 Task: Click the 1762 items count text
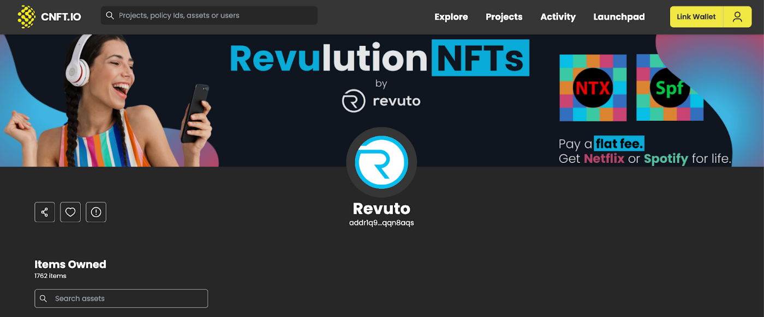50,276
